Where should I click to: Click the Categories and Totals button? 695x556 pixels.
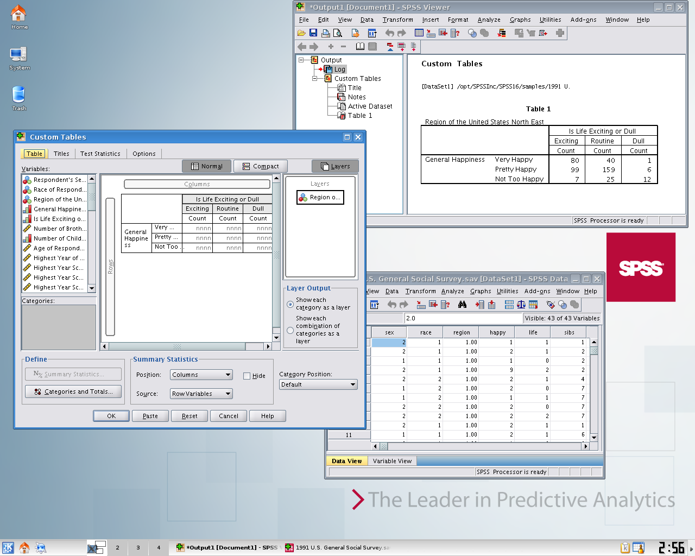73,391
